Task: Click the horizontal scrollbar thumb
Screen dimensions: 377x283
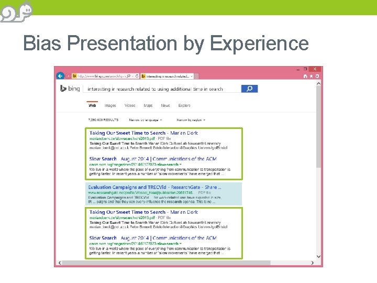Action: (166, 263)
